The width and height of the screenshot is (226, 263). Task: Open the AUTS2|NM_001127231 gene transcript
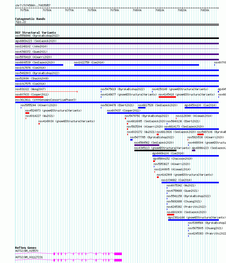click(x=29, y=257)
